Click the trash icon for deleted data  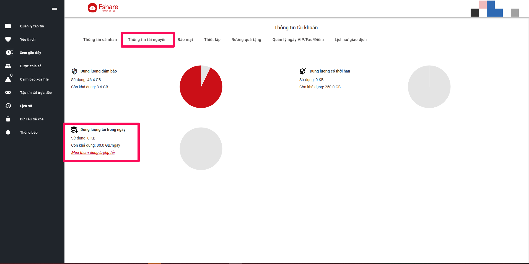coord(8,119)
